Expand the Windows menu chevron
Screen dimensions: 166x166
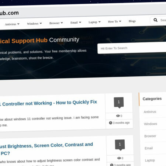coord(41,23)
